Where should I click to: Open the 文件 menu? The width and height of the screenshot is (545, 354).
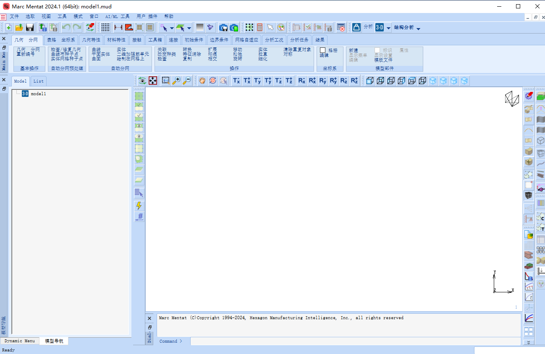[14, 16]
